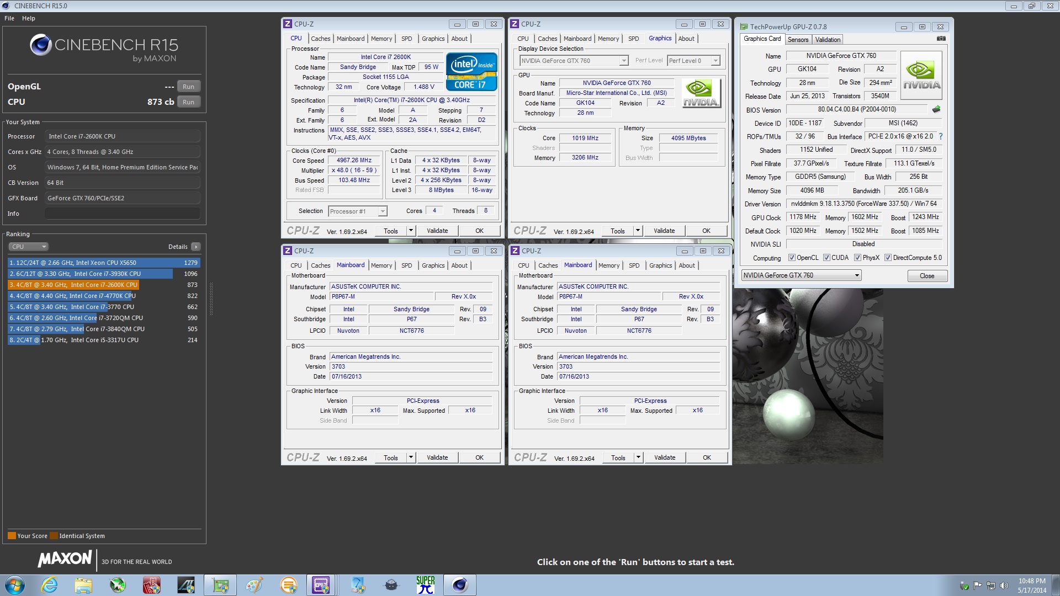Click the network tray icon
Image resolution: width=1060 pixels, height=596 pixels.
[x=991, y=586]
